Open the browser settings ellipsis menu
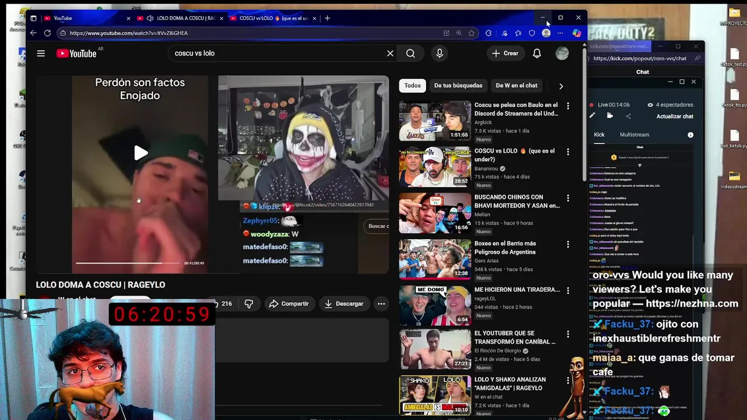 pyautogui.click(x=561, y=33)
